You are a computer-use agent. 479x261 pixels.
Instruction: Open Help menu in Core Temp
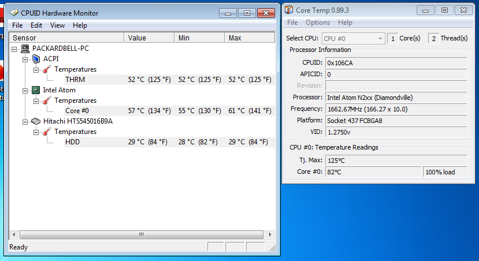point(345,23)
